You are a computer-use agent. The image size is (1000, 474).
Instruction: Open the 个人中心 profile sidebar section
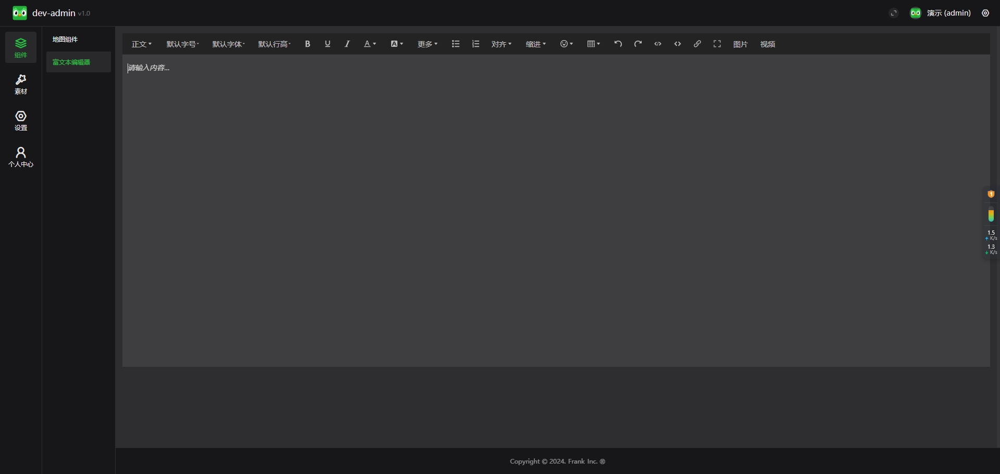(21, 157)
